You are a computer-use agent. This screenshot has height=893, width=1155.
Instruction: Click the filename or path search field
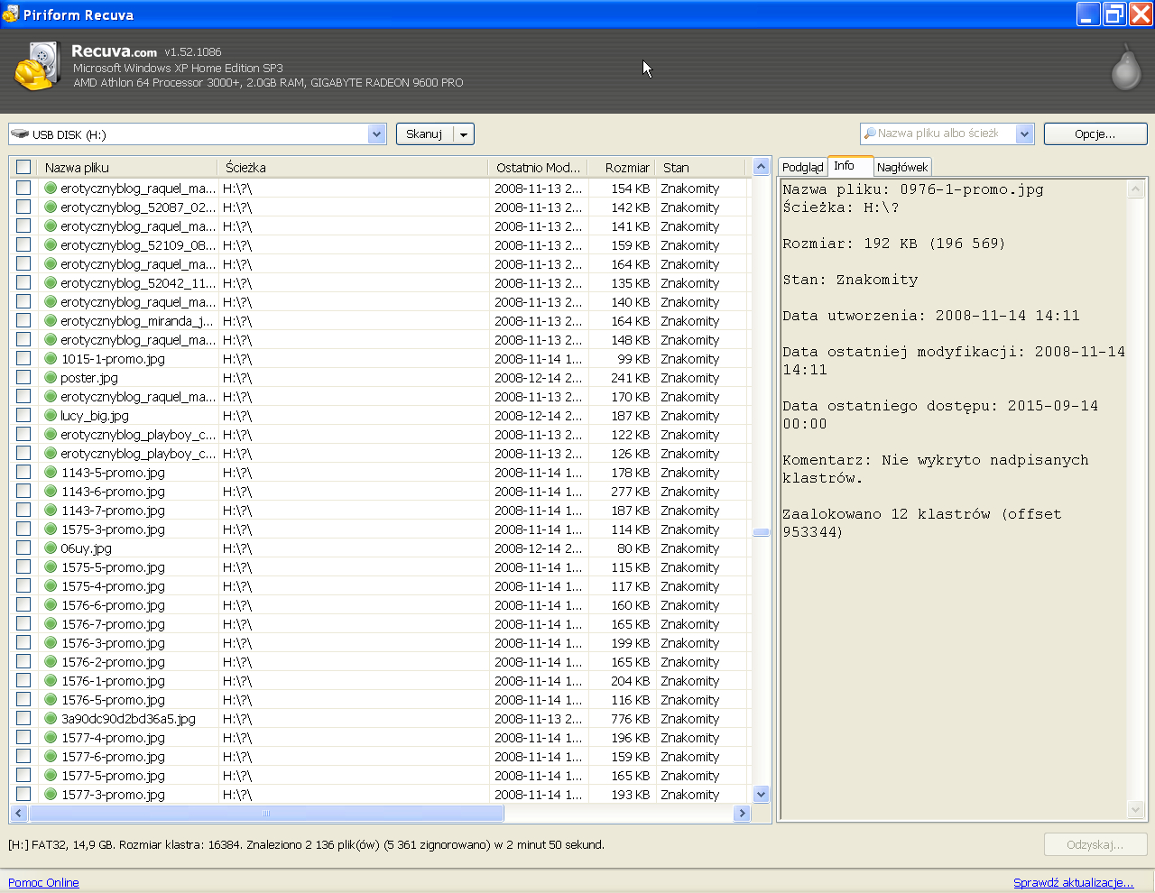point(938,133)
